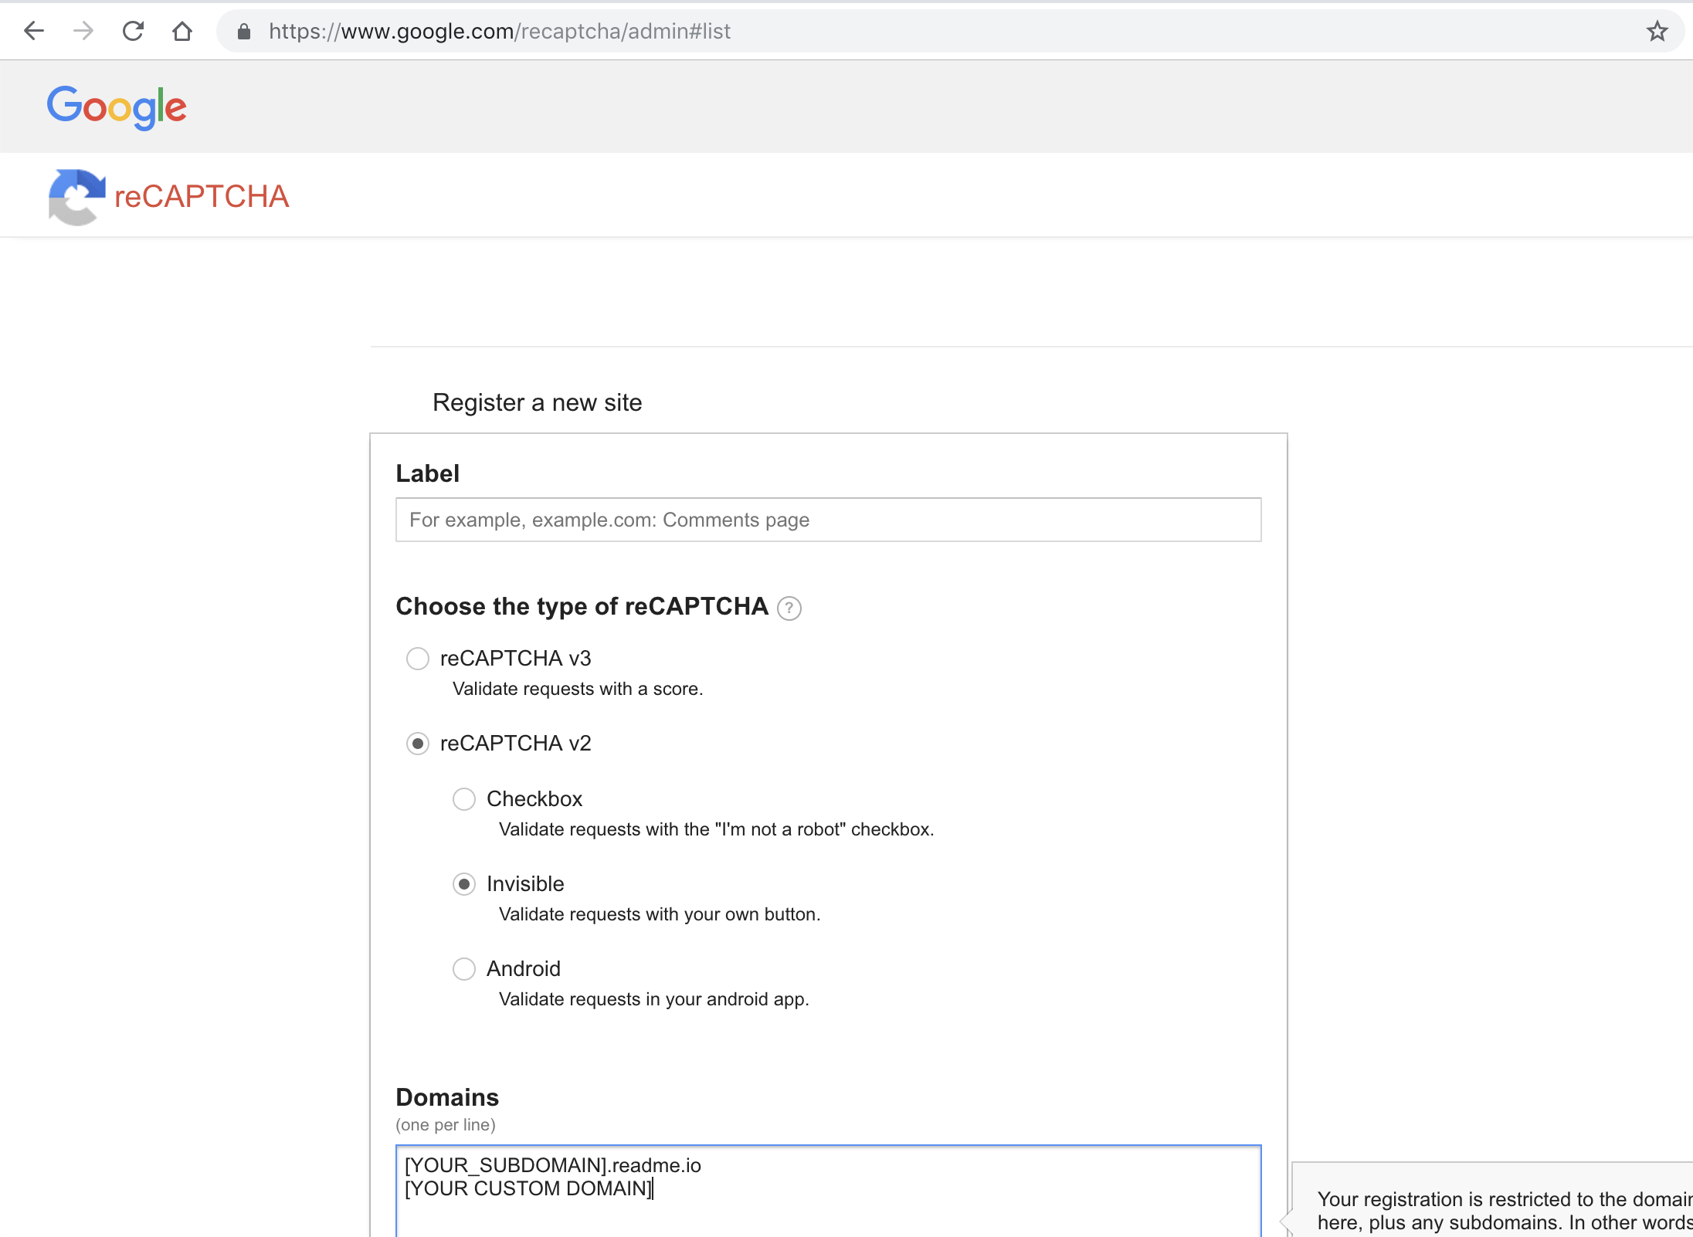Image resolution: width=1693 pixels, height=1237 pixels.
Task: Click the red reCAPTCHA title text
Action: [202, 197]
